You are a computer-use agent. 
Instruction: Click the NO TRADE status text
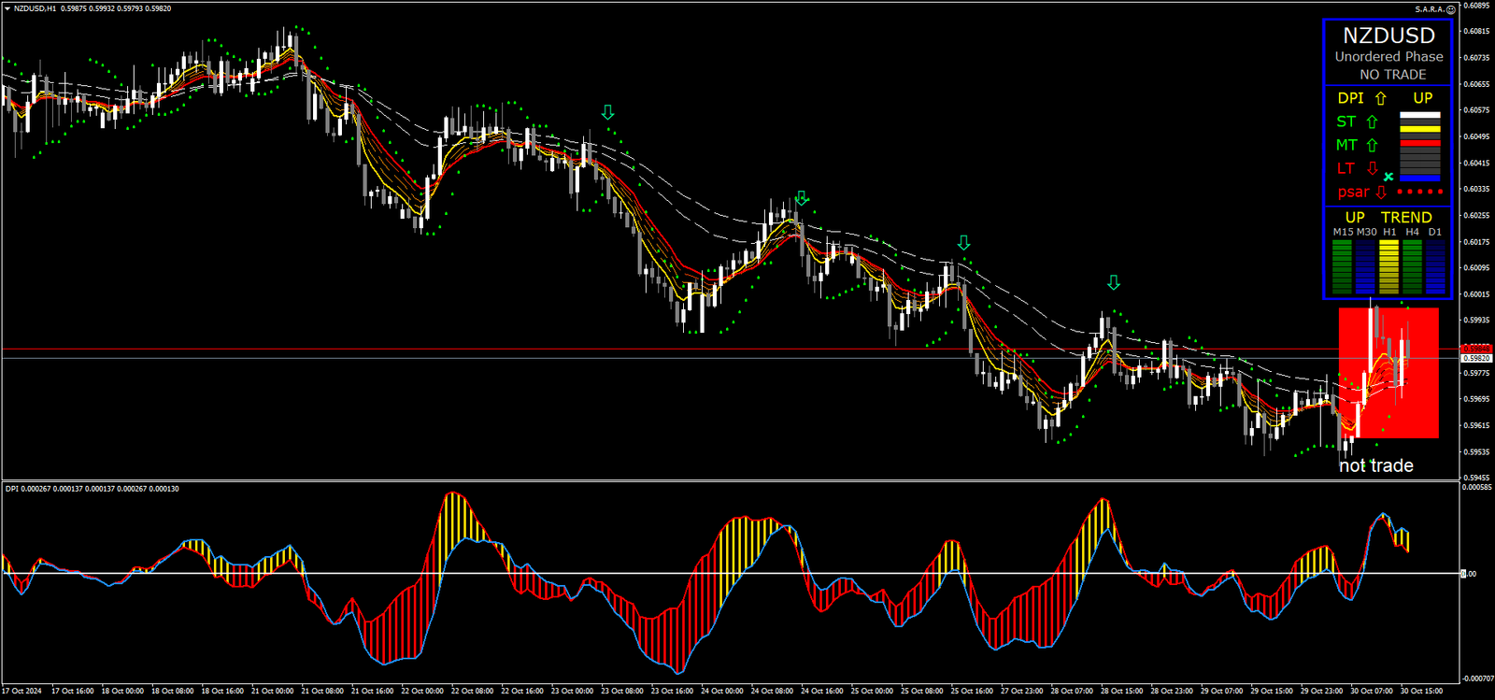1392,75
